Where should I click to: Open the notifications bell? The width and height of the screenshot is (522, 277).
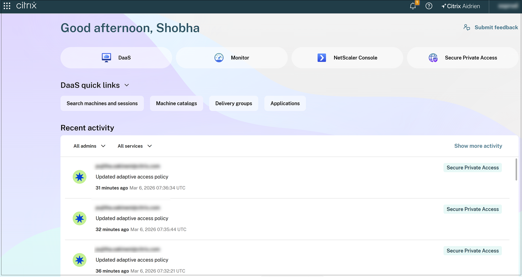(x=413, y=6)
